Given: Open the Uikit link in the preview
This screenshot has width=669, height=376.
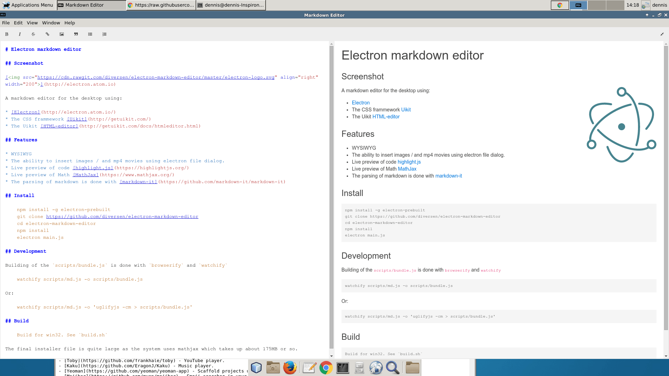Looking at the screenshot, I should 406,110.
